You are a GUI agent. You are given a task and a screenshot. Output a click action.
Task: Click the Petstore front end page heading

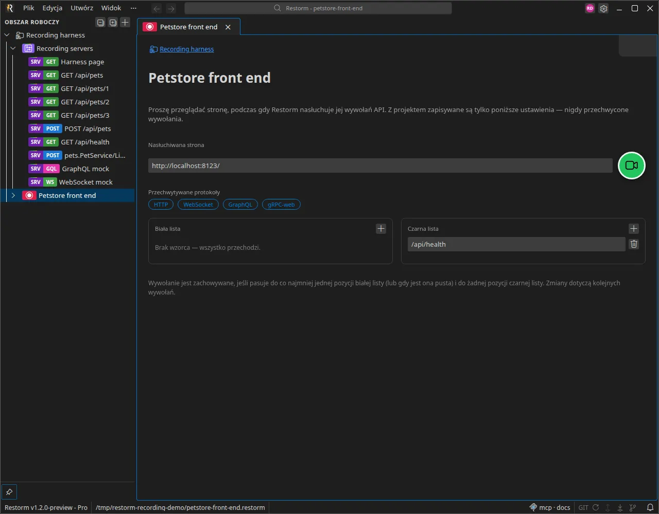[x=210, y=78]
